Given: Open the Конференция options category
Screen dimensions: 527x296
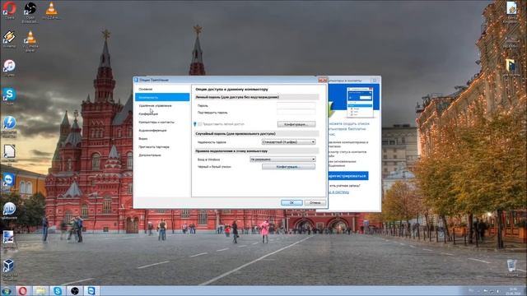Looking at the screenshot, I should click(162, 113).
